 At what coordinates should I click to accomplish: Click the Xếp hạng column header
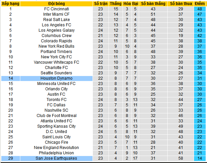point(10,3)
